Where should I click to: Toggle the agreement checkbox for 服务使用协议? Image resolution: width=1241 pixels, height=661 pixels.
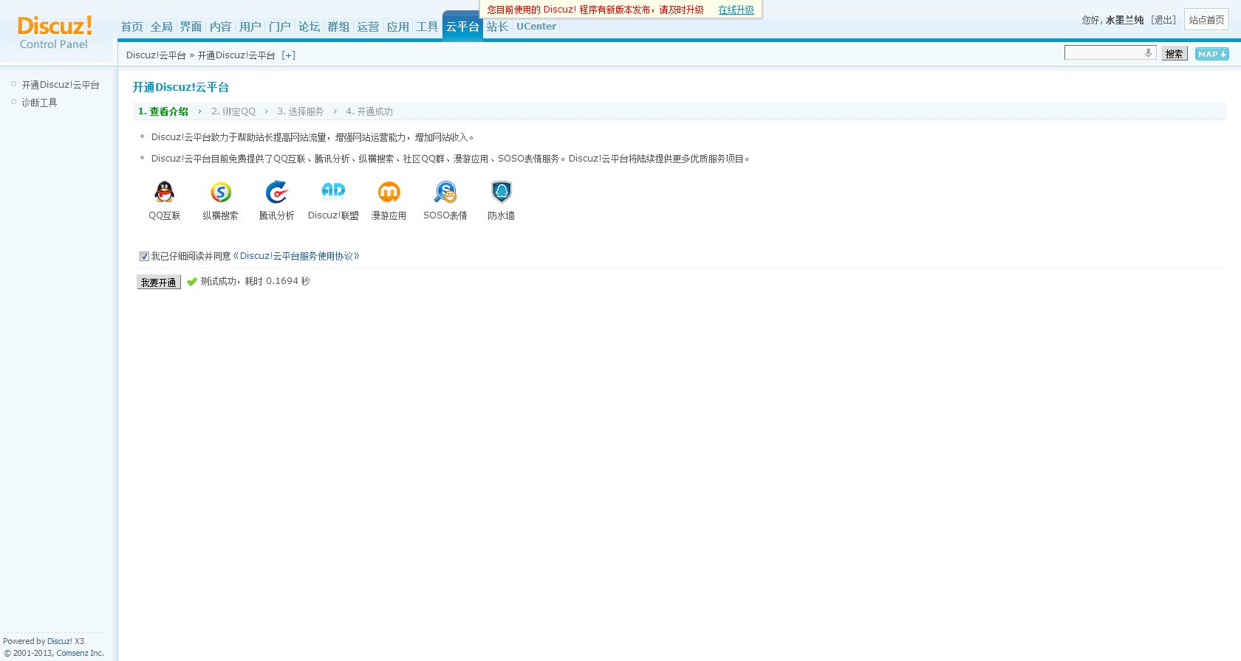click(145, 257)
